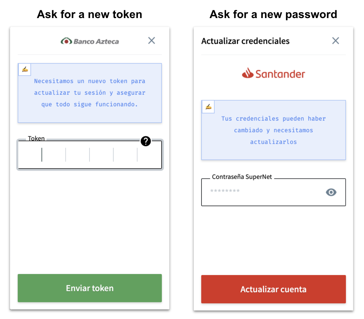The image size is (364, 319).
Task: Select the sixth Token digit cell
Action: [149, 154]
